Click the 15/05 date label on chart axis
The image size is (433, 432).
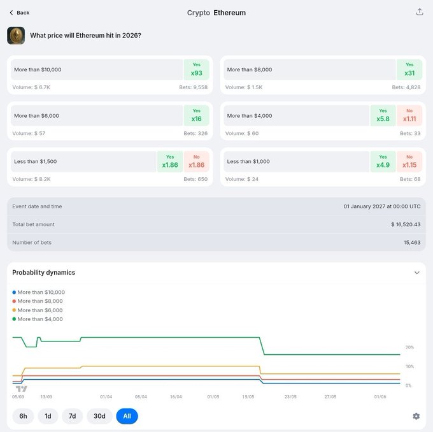(248, 396)
